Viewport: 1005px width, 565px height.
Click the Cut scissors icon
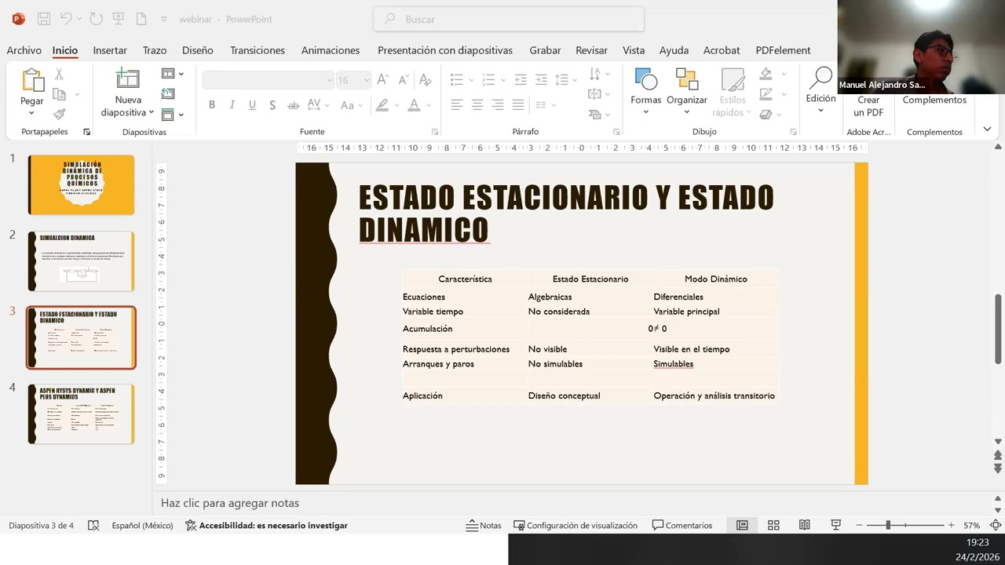pyautogui.click(x=59, y=75)
